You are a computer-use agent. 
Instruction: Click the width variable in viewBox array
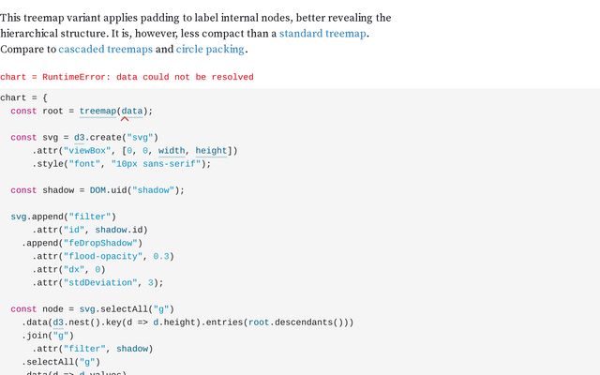[x=172, y=151]
